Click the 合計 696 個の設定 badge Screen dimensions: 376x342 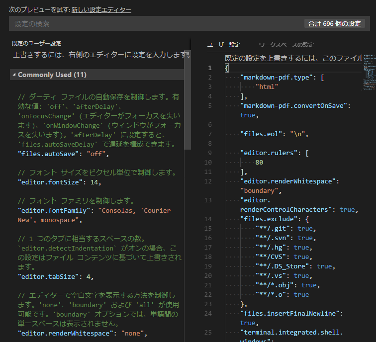pyautogui.click(x=335, y=23)
